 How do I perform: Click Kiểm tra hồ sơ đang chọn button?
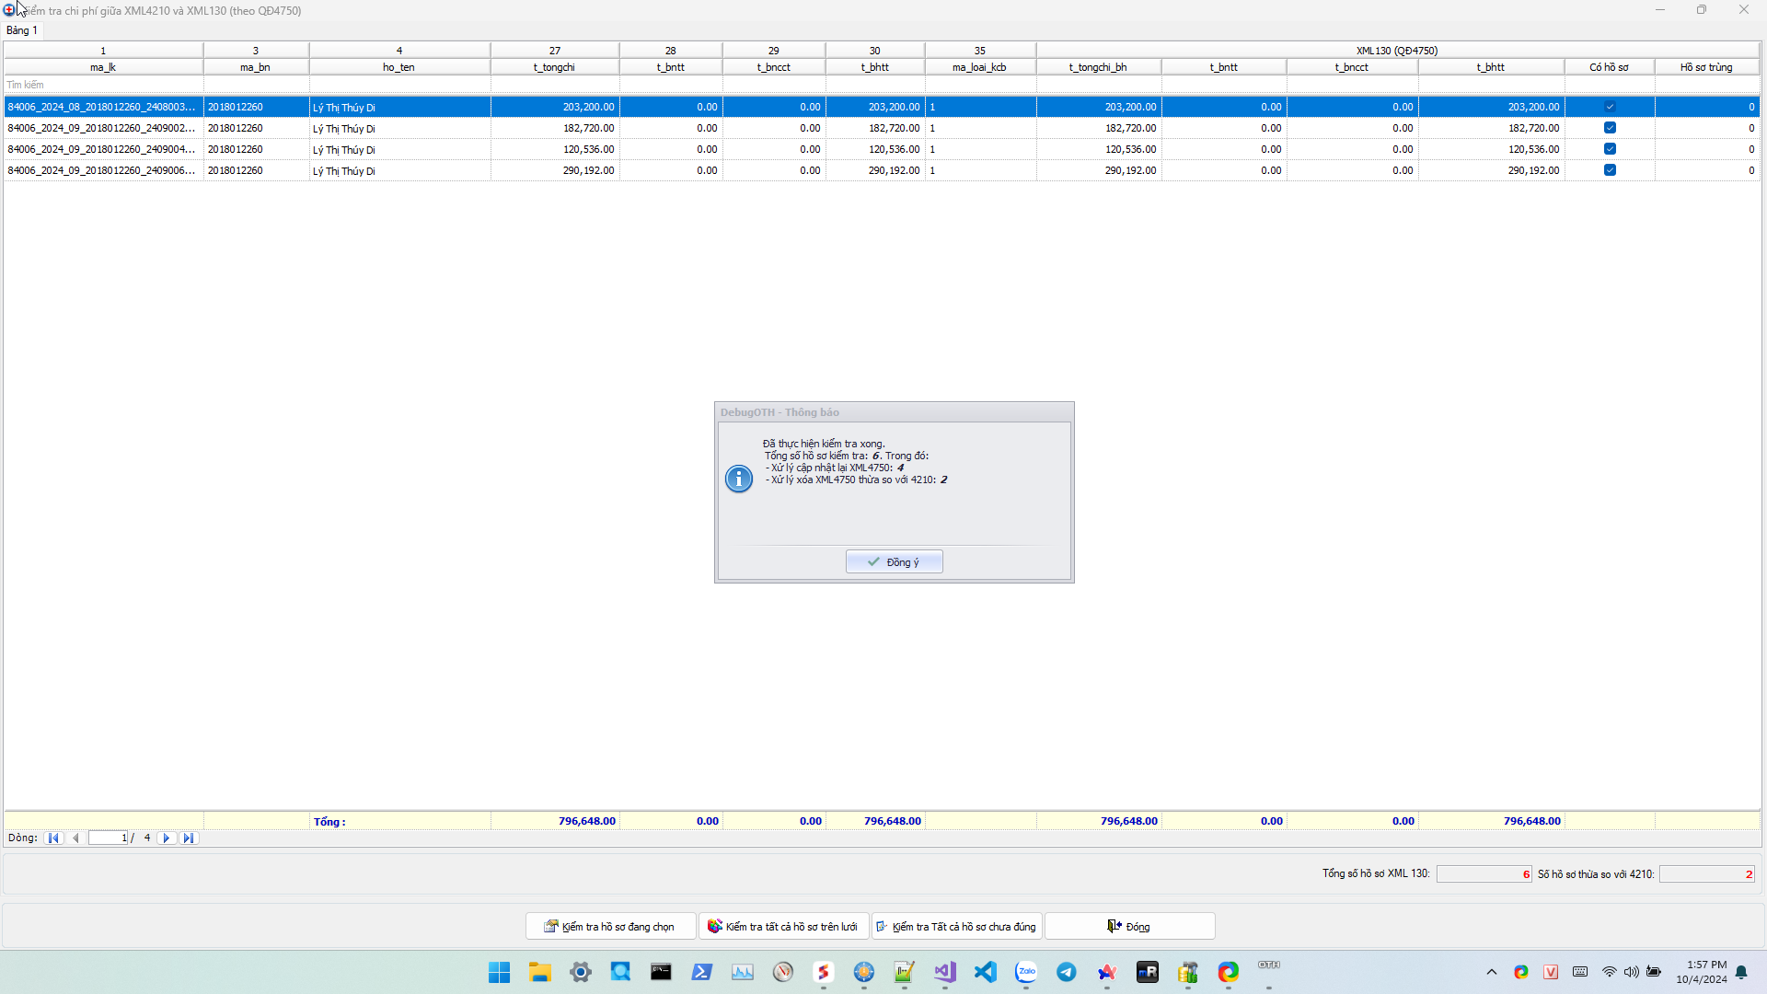[609, 926]
